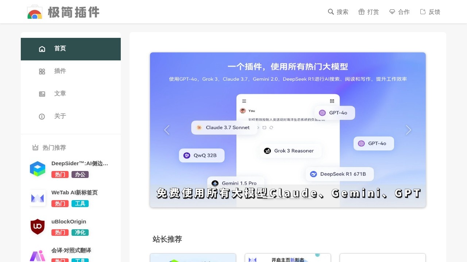The width and height of the screenshot is (467, 262).
Task: Click the 极简插件 Chrome store logo icon
Action: coord(35,12)
